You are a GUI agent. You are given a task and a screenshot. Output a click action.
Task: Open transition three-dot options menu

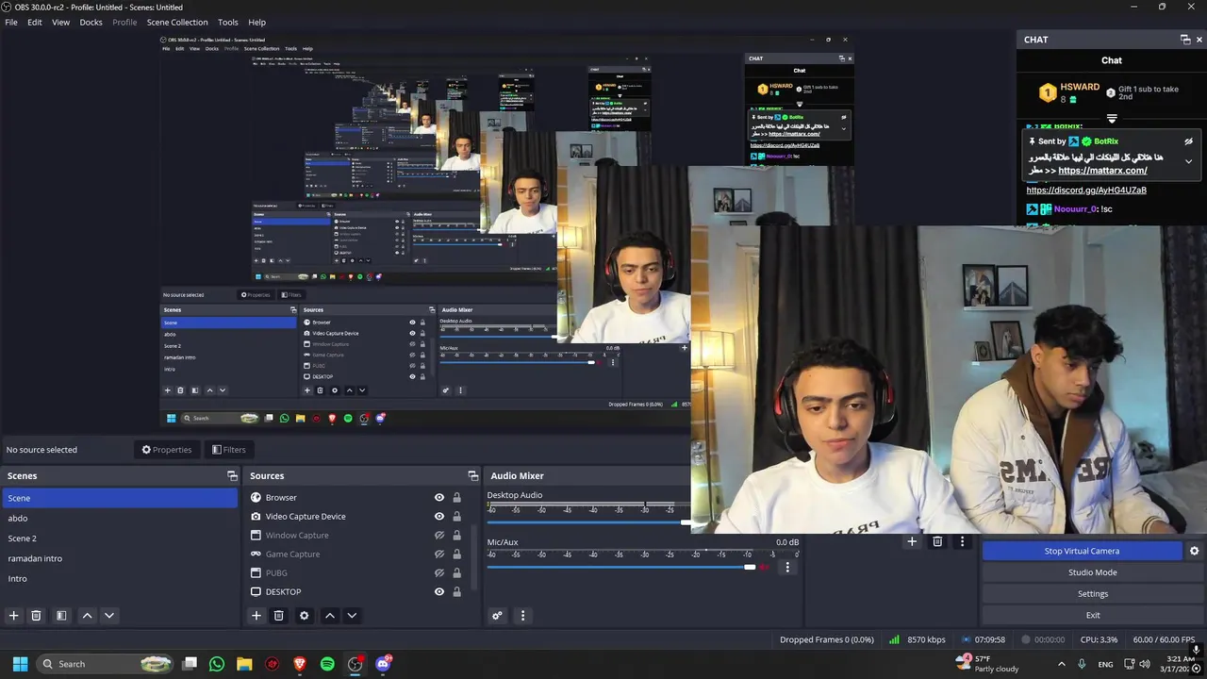click(x=962, y=541)
